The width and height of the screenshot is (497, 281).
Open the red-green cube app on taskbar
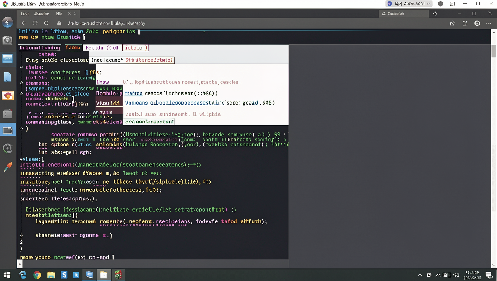pos(118,275)
